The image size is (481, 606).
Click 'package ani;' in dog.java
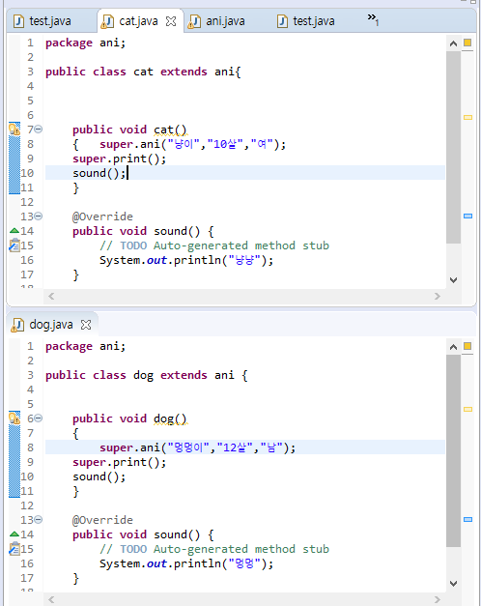pos(85,346)
